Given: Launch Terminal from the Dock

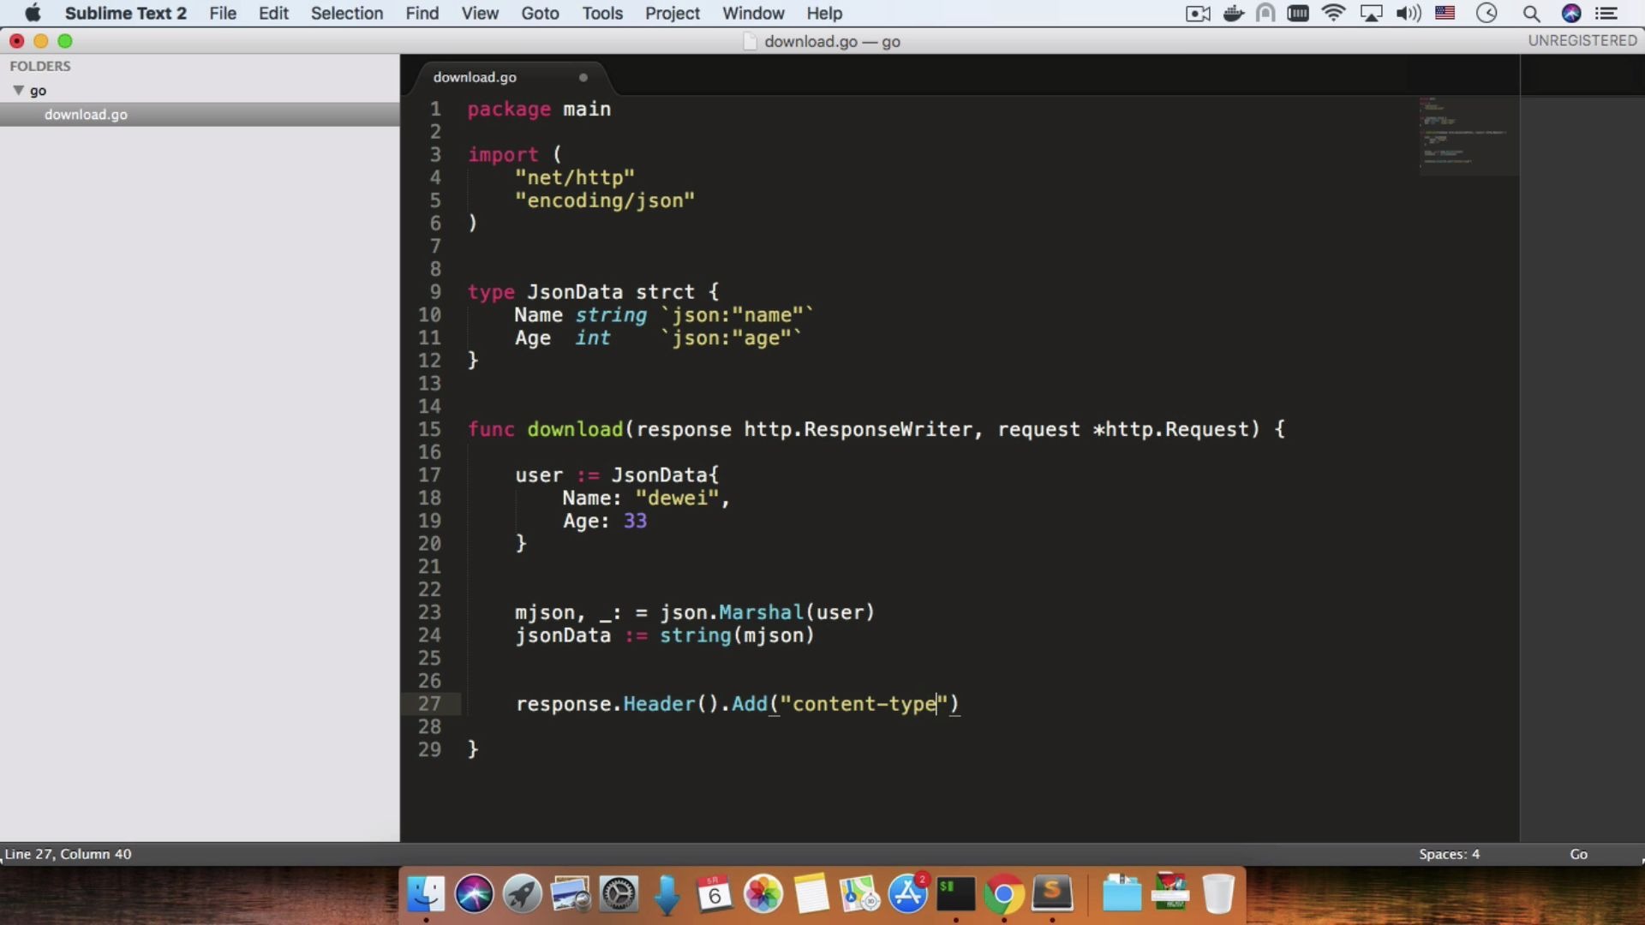Looking at the screenshot, I should [x=955, y=895].
